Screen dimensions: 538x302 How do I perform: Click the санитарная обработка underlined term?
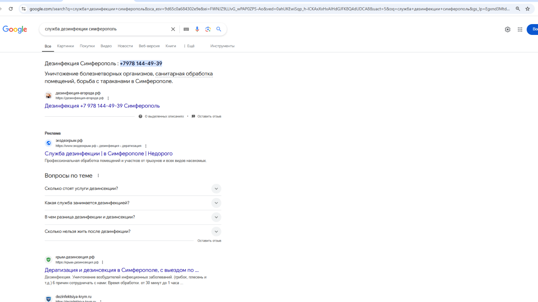[184, 74]
